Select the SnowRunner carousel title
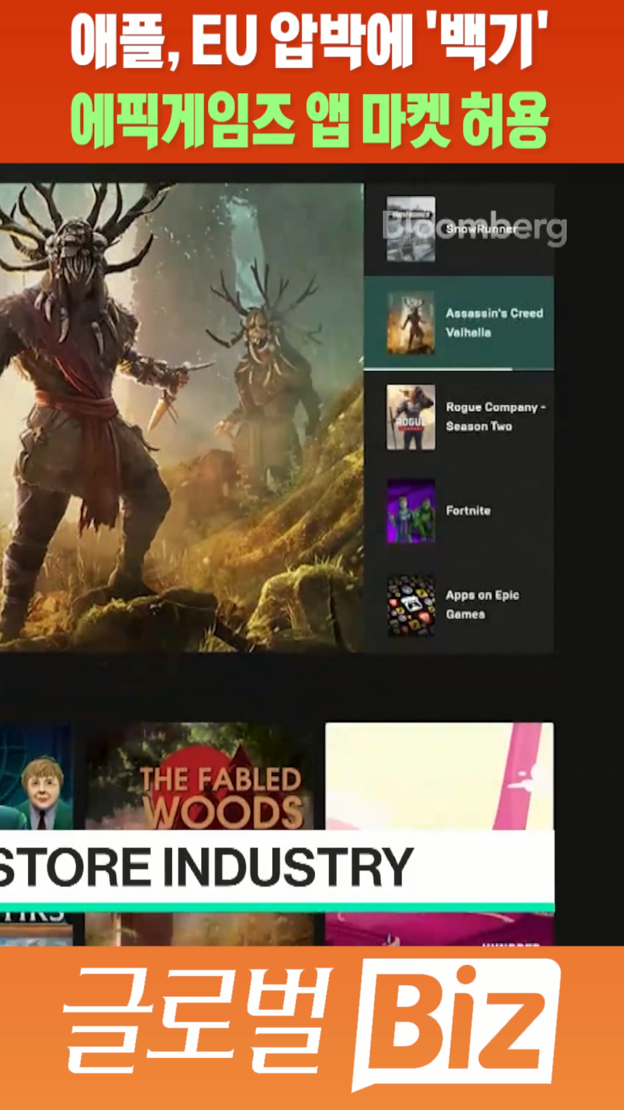The width and height of the screenshot is (624, 1110). [x=481, y=230]
